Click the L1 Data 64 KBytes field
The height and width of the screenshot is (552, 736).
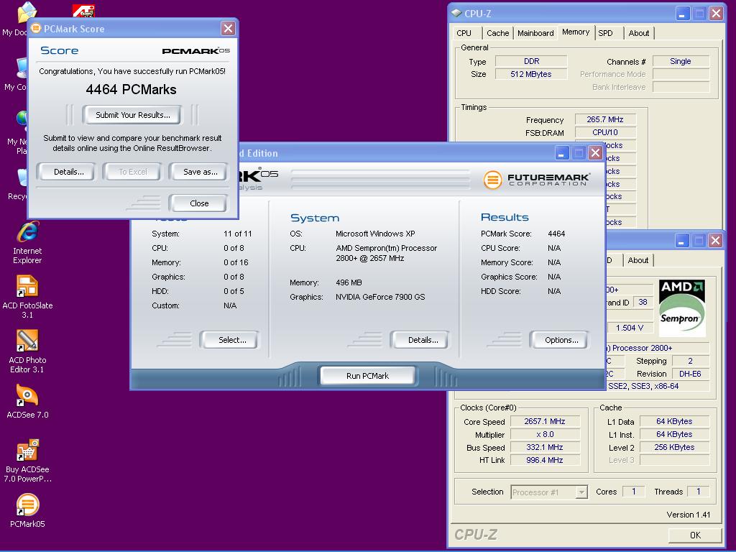[x=674, y=421]
